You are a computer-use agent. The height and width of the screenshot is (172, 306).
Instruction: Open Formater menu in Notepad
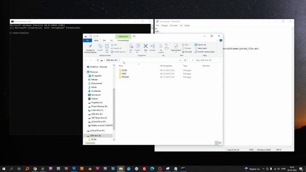coord(174,25)
